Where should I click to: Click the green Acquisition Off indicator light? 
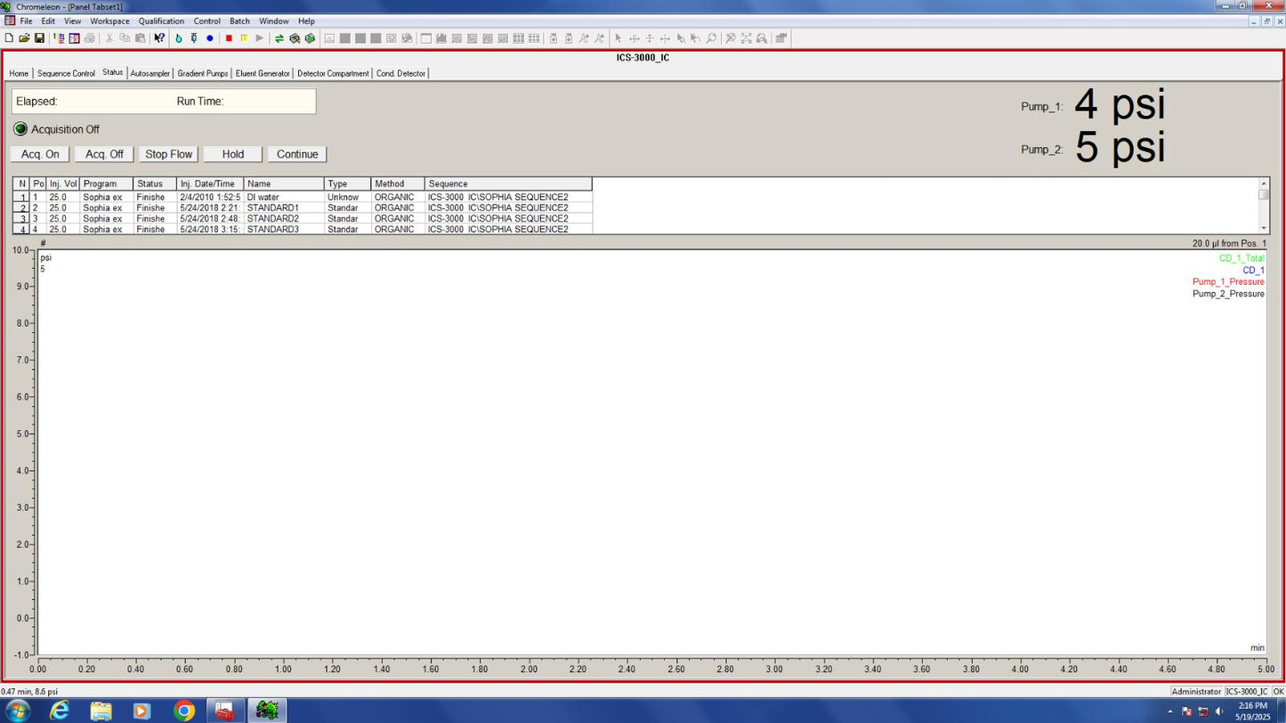click(x=20, y=129)
